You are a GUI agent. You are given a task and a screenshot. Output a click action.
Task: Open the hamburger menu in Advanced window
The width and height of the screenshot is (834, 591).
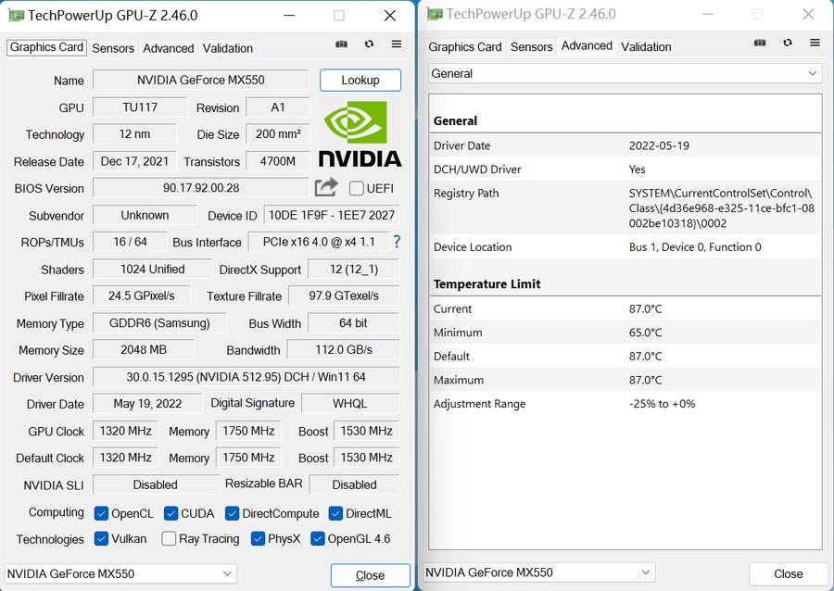tap(815, 43)
